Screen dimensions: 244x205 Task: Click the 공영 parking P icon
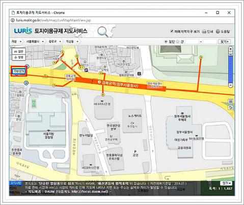point(135,152)
